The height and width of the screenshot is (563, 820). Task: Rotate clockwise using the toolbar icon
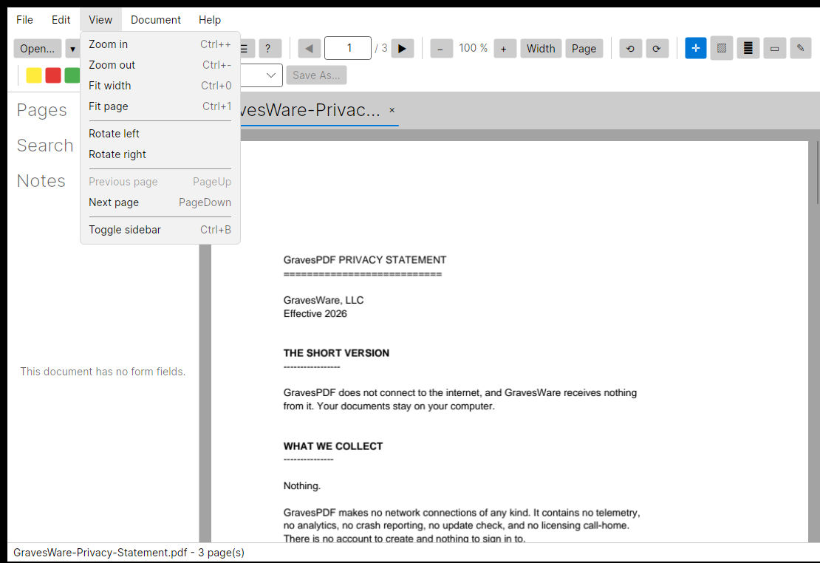click(657, 49)
